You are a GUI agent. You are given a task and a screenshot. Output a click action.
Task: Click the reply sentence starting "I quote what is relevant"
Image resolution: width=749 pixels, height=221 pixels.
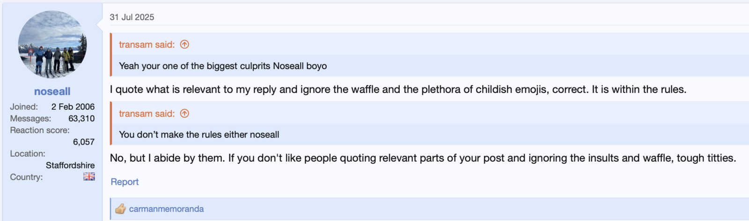point(398,90)
